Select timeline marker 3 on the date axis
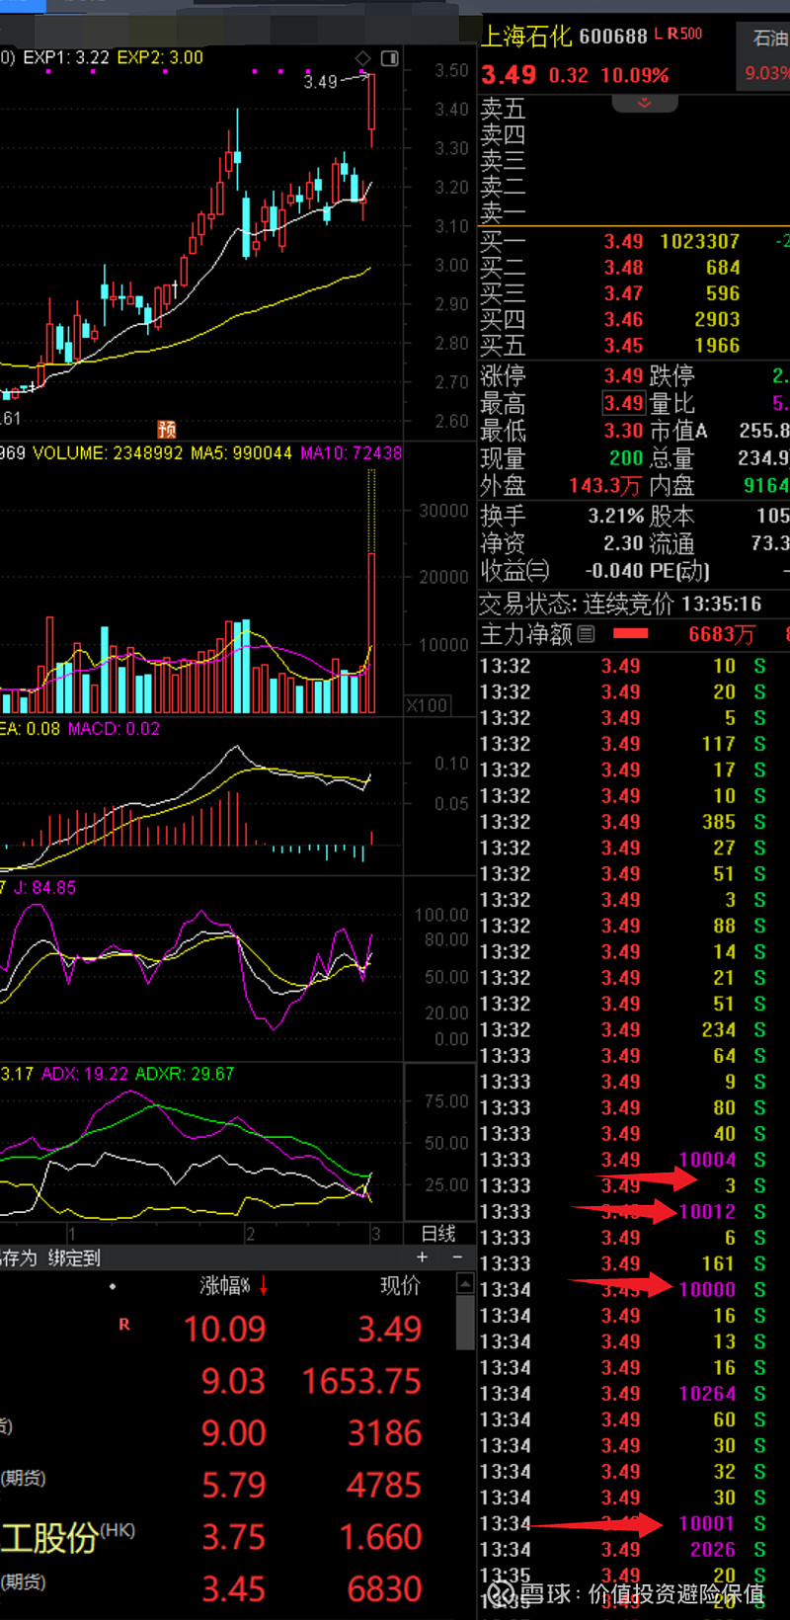The image size is (790, 1620). [x=375, y=1234]
